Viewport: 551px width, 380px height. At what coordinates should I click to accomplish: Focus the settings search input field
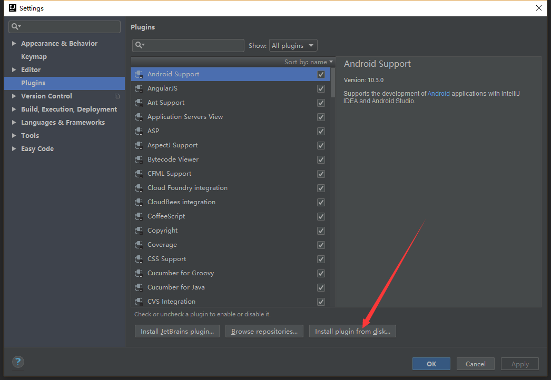[65, 27]
